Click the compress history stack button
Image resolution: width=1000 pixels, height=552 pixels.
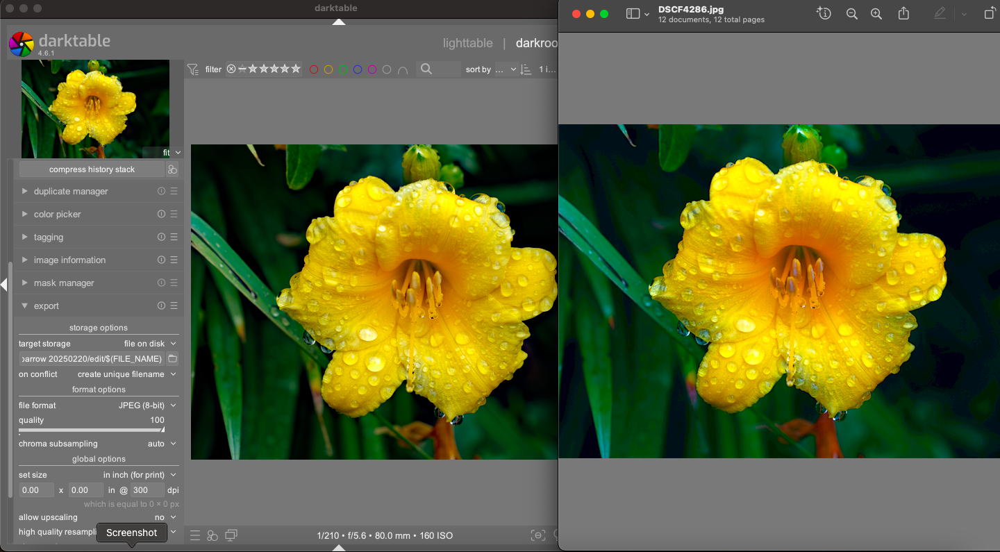(x=92, y=169)
